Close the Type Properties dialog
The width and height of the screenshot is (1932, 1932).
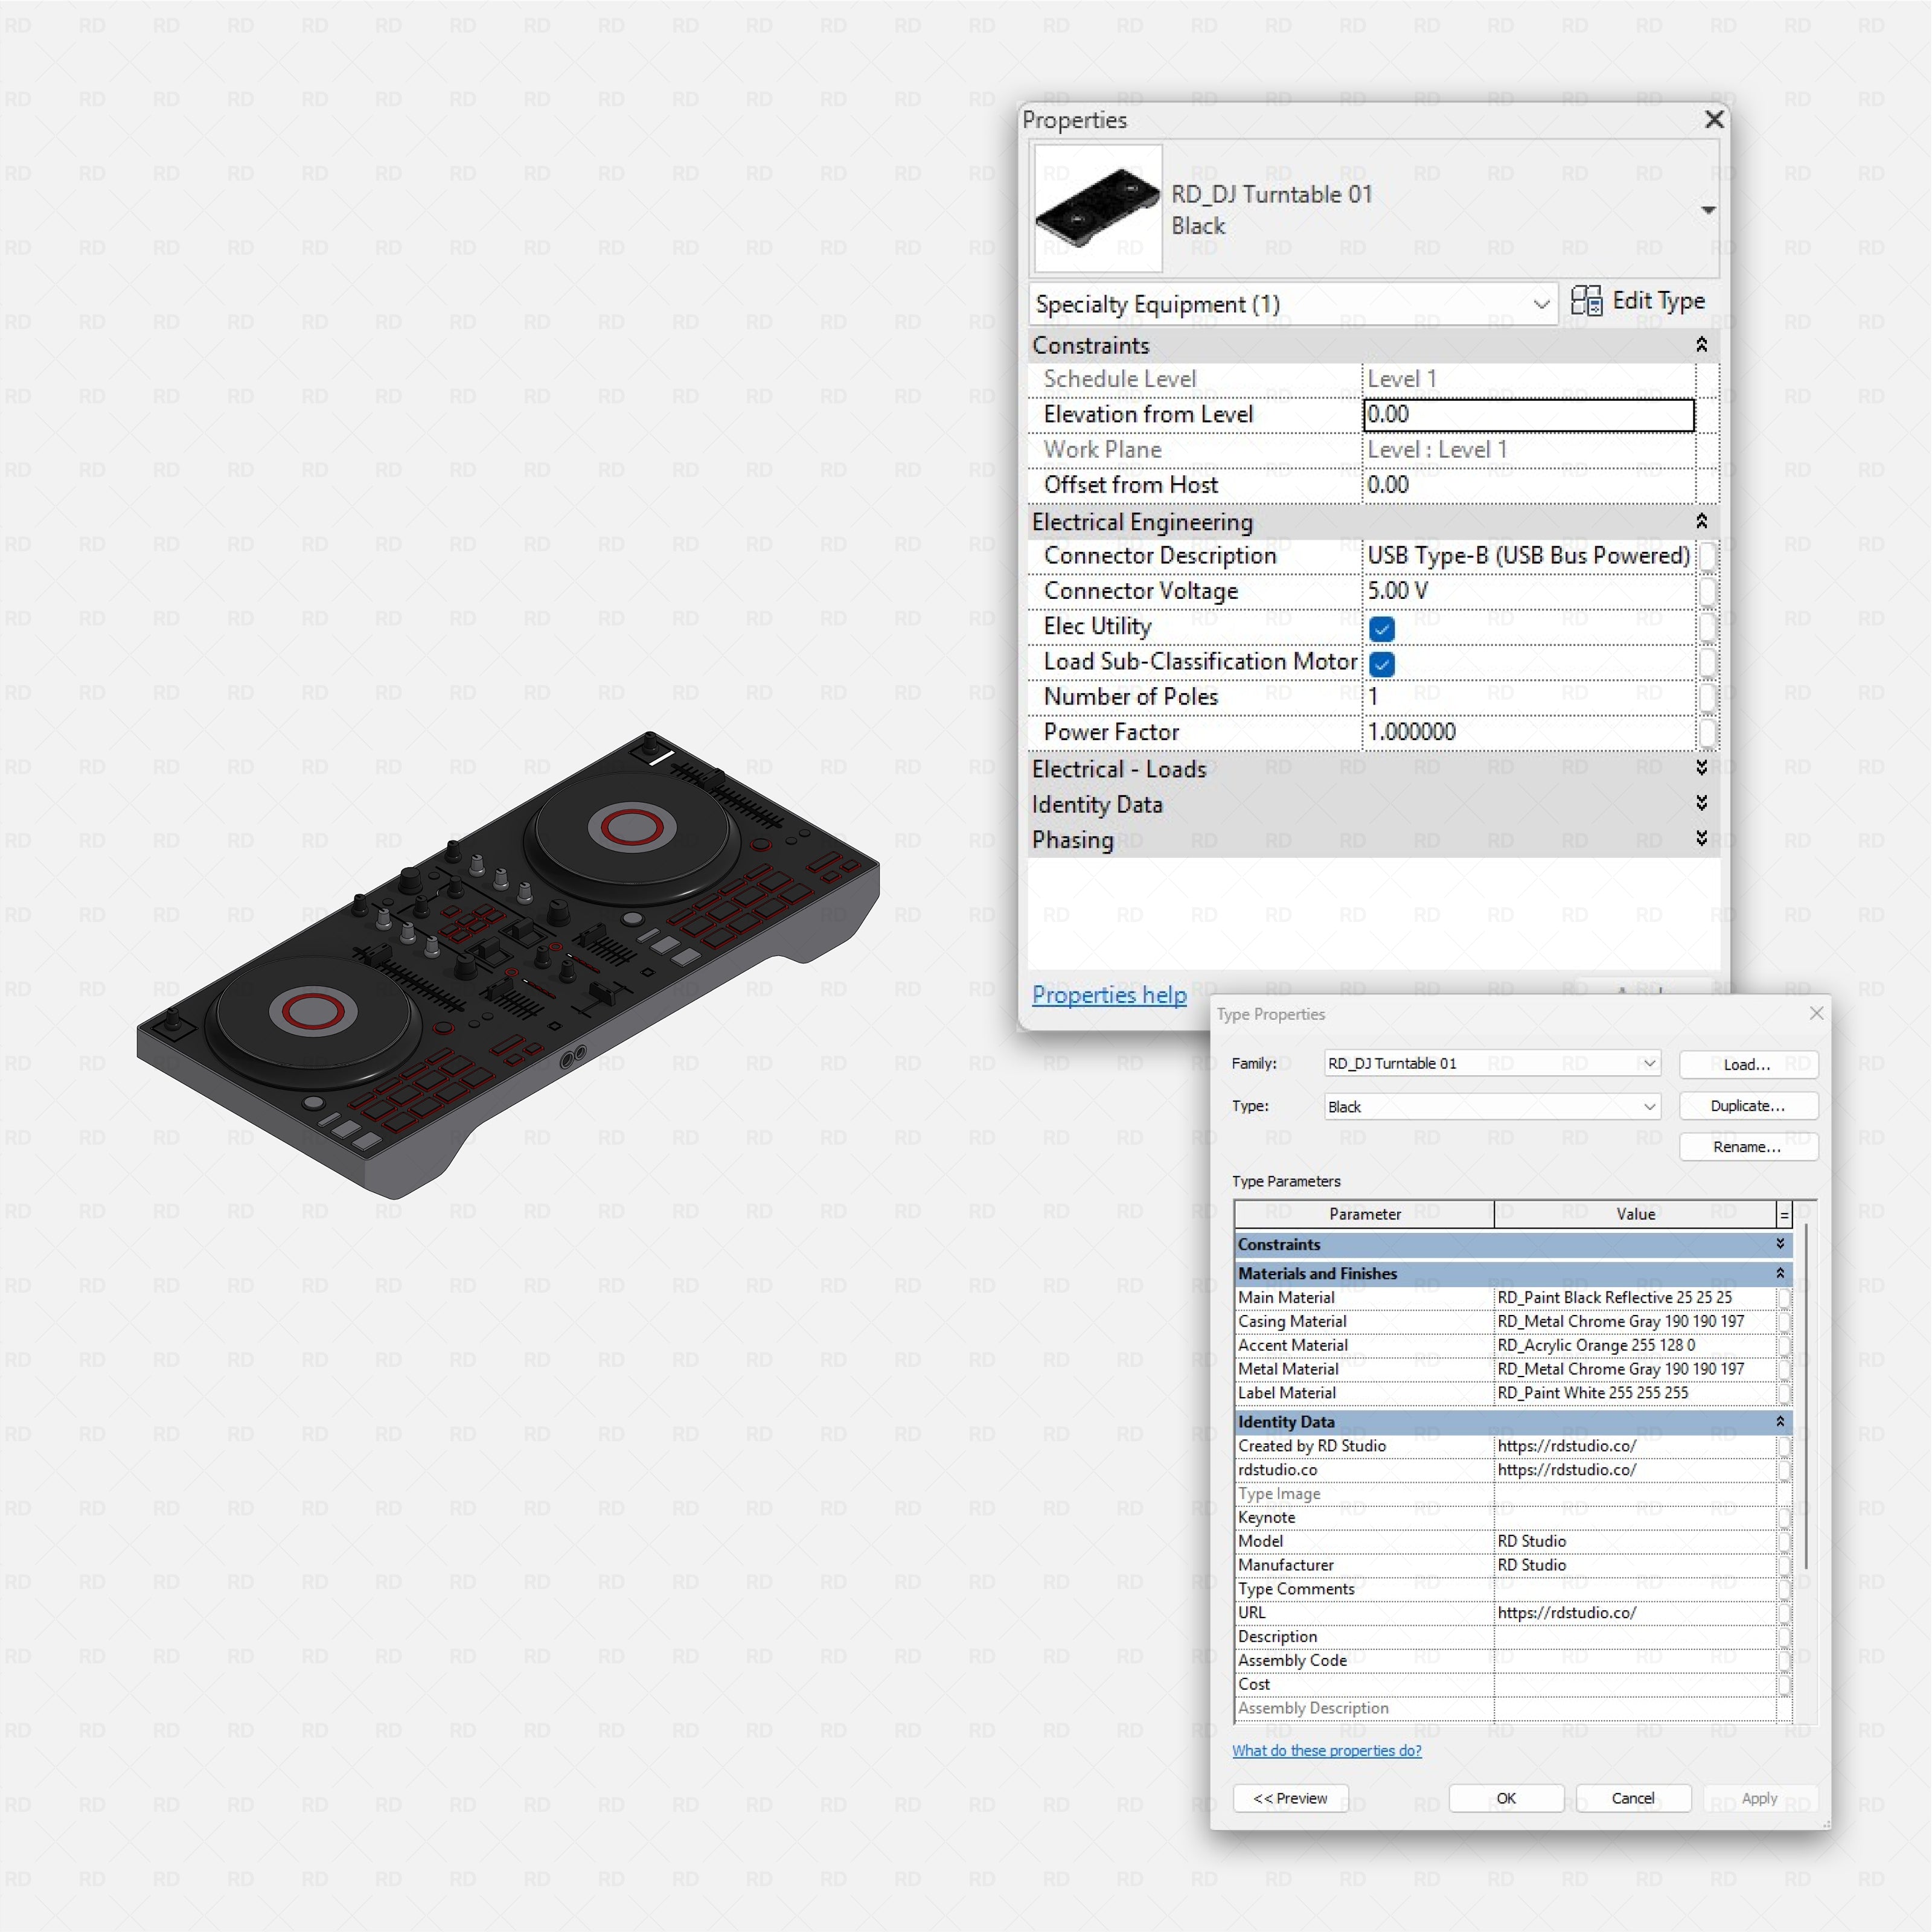[1816, 1014]
